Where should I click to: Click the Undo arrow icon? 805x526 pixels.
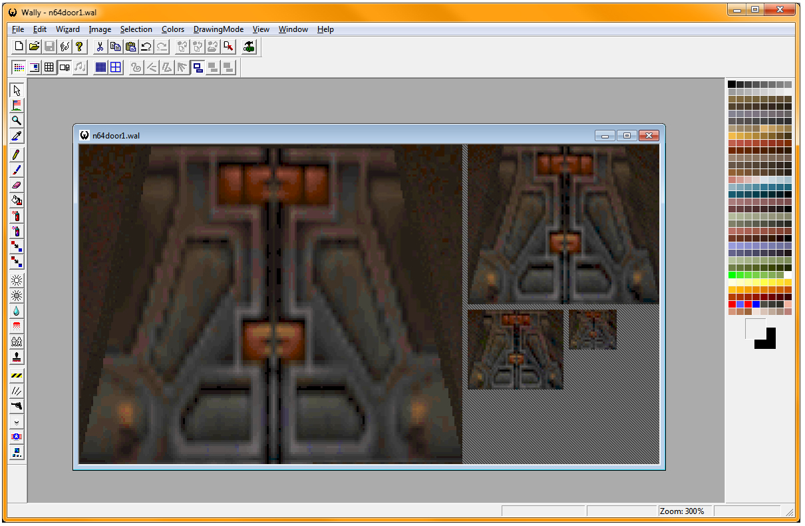click(146, 47)
